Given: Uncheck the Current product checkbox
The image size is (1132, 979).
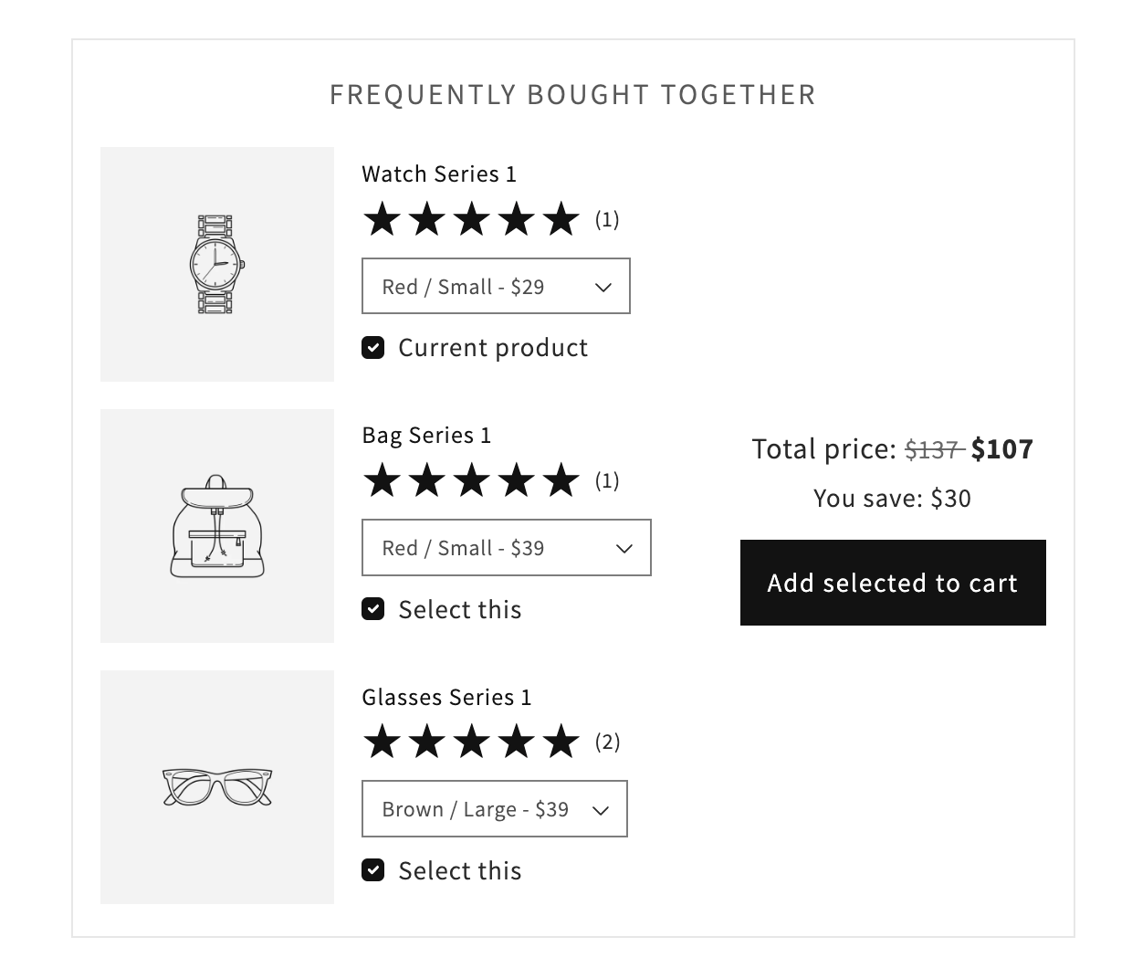Looking at the screenshot, I should click(373, 348).
